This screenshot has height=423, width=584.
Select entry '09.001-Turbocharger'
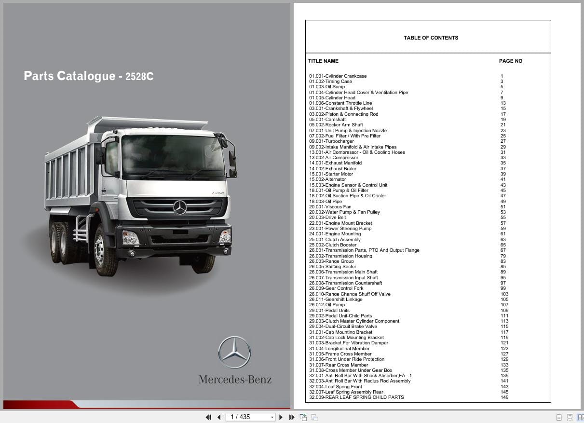click(x=332, y=141)
